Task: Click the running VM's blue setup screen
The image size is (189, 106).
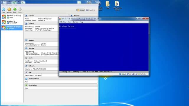Action: [x=104, y=47]
